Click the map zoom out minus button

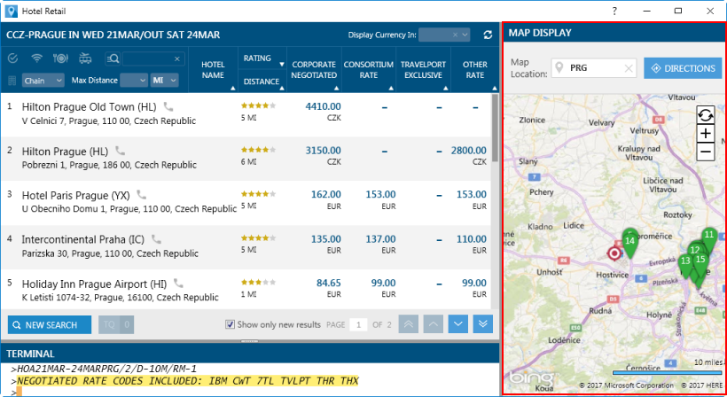click(706, 152)
